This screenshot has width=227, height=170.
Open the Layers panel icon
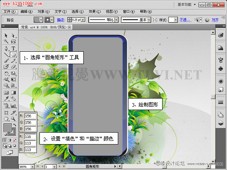pyautogui.click(x=220, y=123)
